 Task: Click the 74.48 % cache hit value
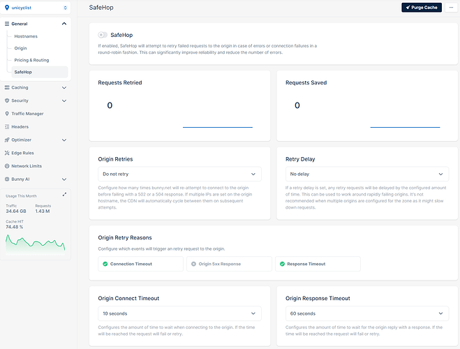[x=15, y=227]
